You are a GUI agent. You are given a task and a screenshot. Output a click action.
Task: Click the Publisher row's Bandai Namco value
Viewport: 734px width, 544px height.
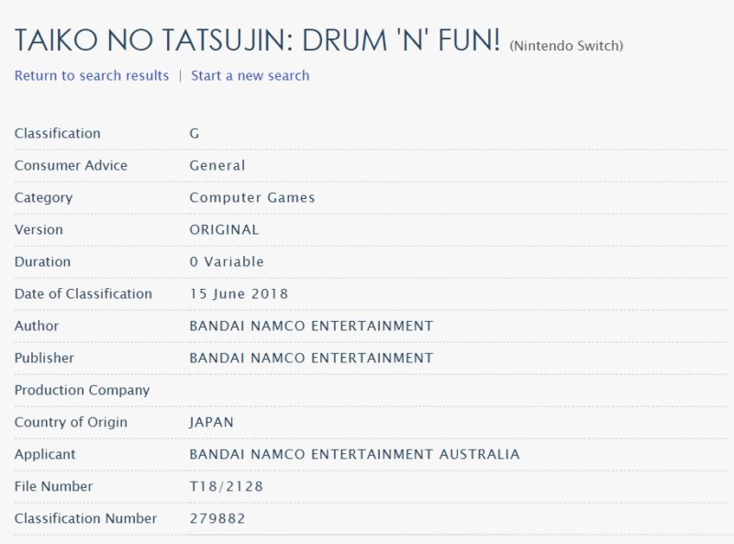click(311, 358)
